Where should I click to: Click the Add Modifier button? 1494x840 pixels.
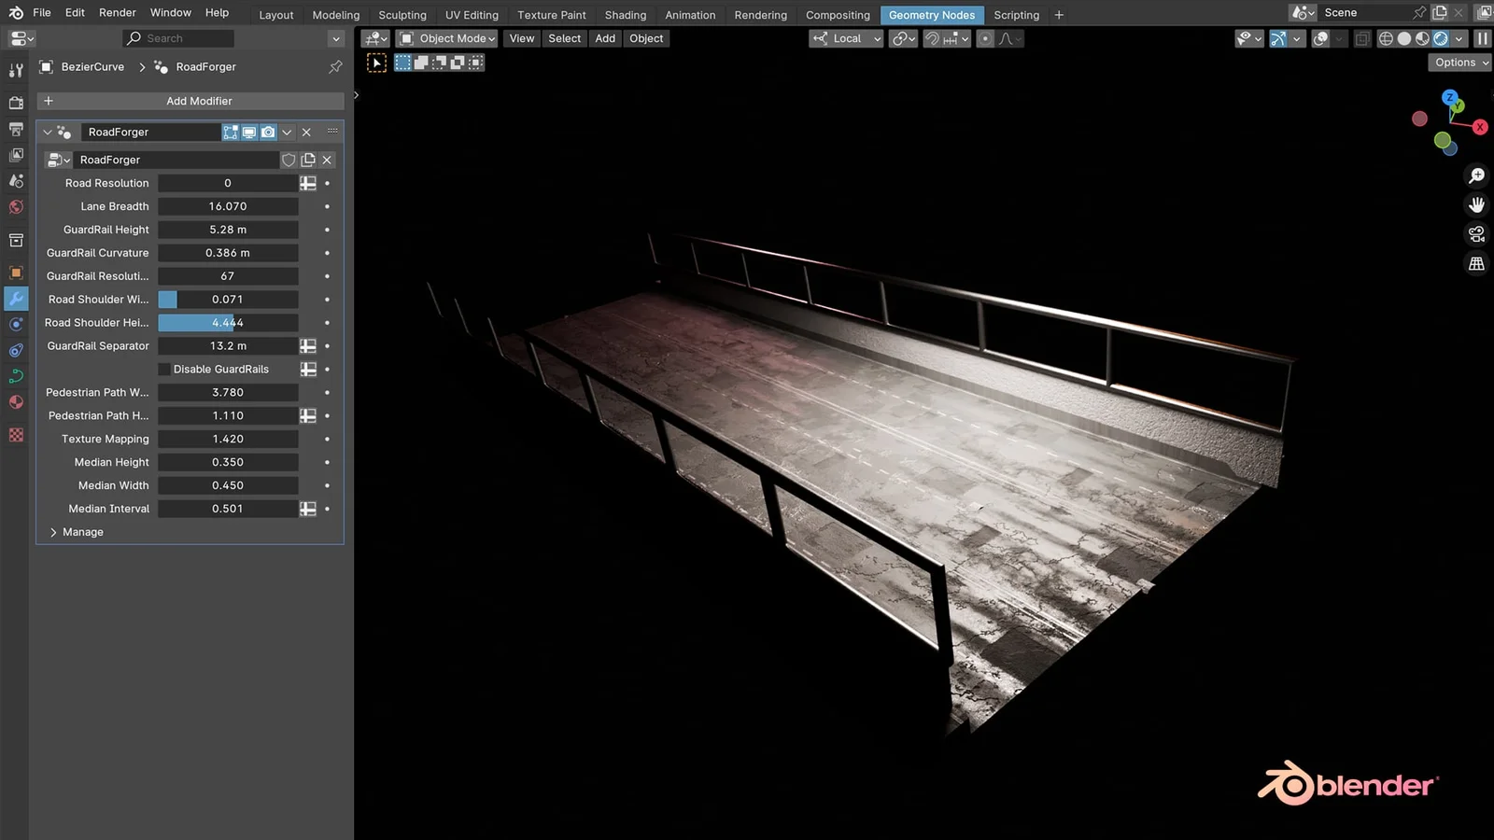click(199, 101)
